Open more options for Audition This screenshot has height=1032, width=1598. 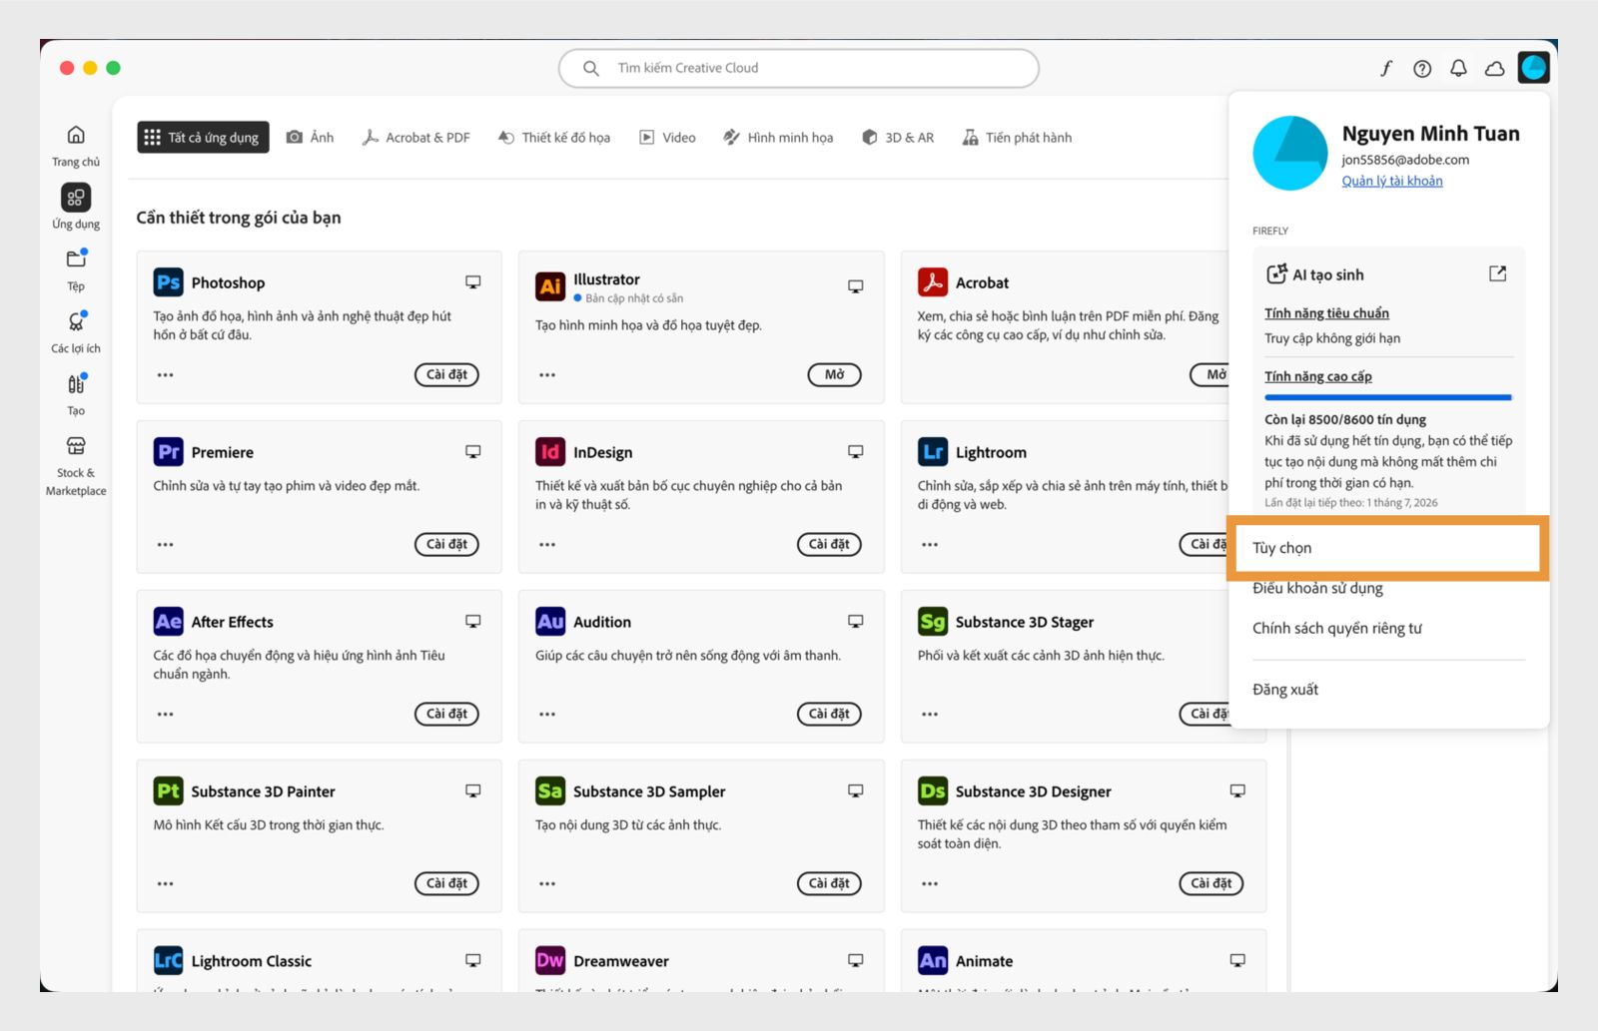pos(547,715)
